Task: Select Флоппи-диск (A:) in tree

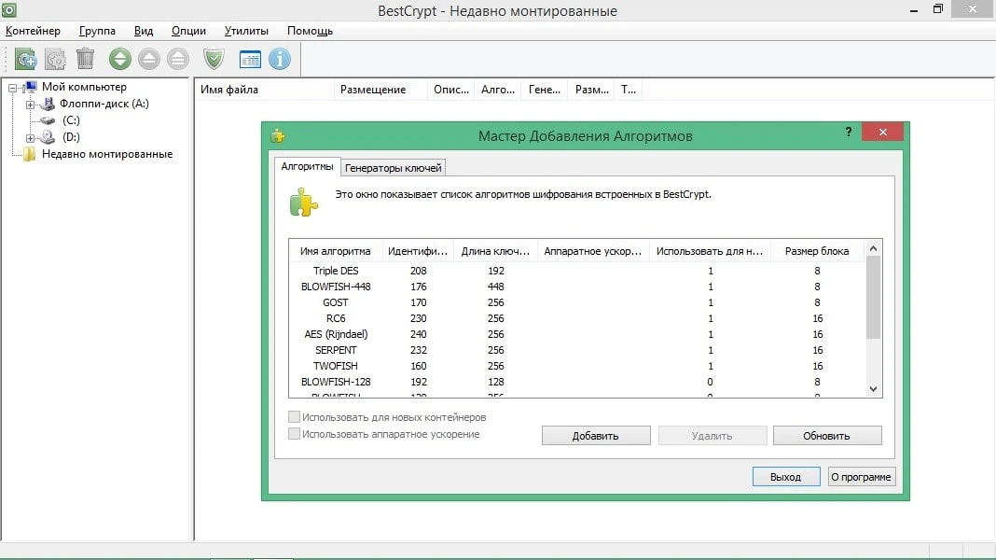Action: click(104, 103)
